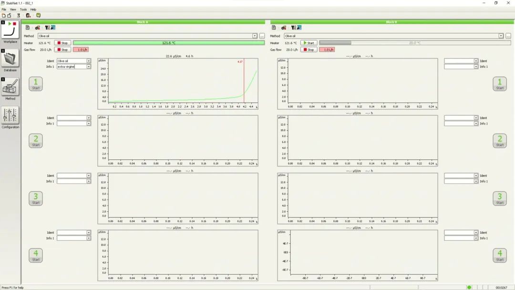Stop the Block A gas flow
The image size is (515, 290).
tap(62, 50)
